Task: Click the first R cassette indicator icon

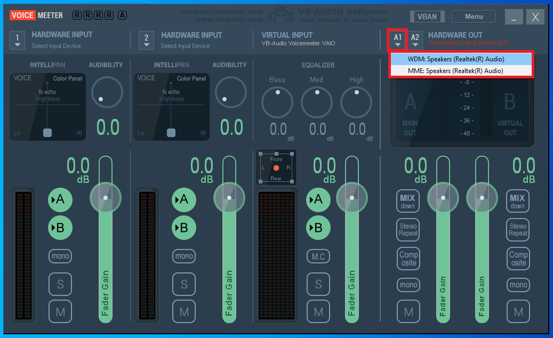Action: coord(77,15)
